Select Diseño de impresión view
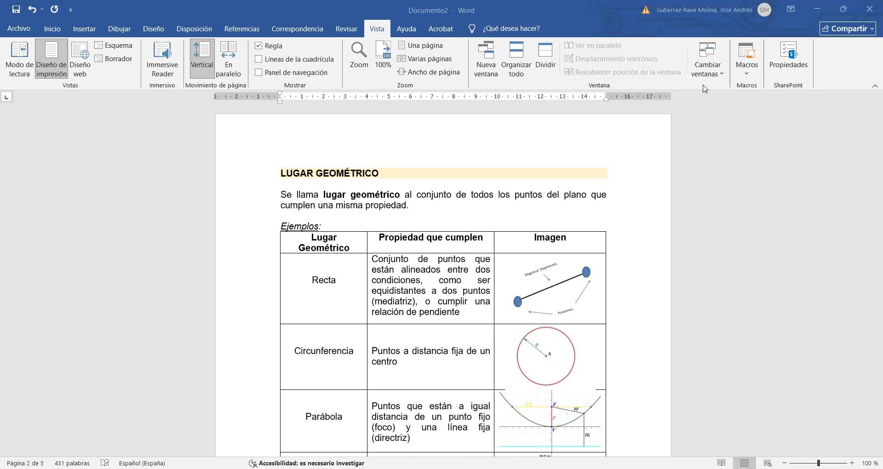 [x=52, y=59]
